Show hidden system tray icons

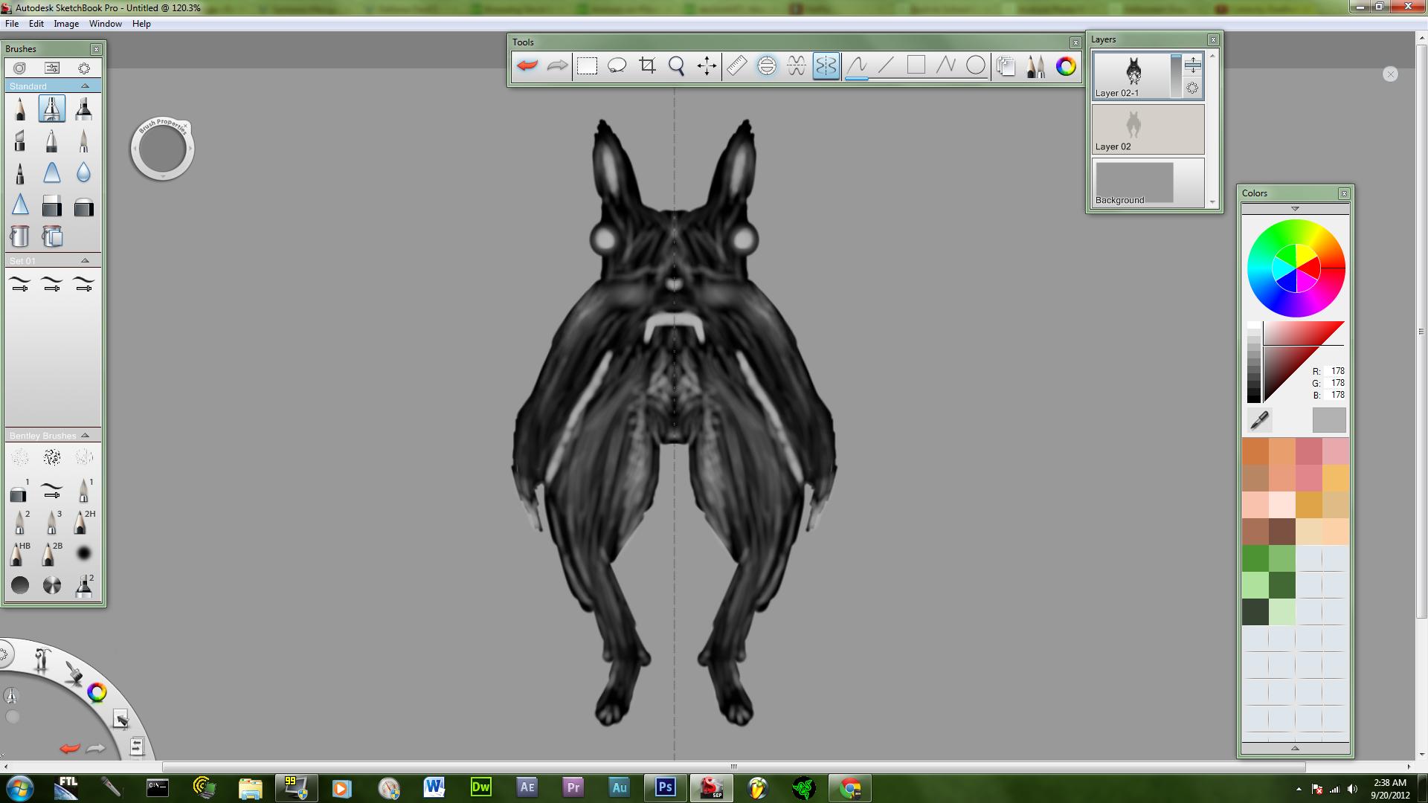click(x=1299, y=789)
